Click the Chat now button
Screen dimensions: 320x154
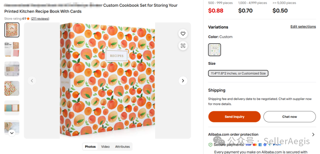click(x=289, y=117)
